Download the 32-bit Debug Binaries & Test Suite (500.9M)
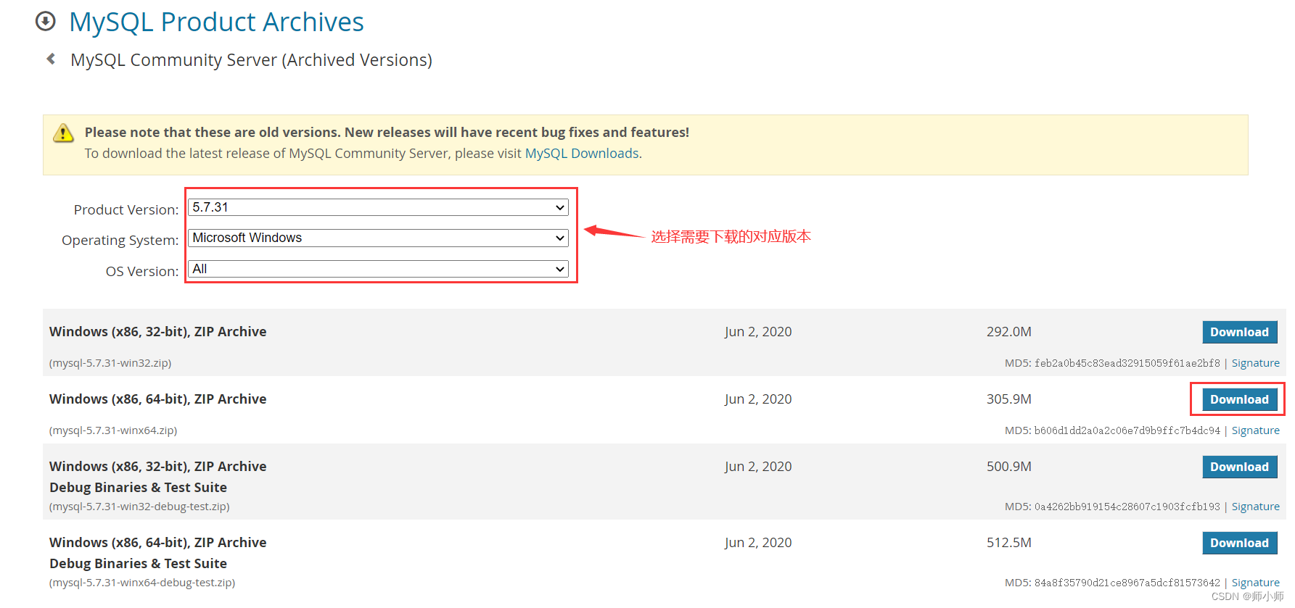The image size is (1295, 608). click(x=1239, y=467)
